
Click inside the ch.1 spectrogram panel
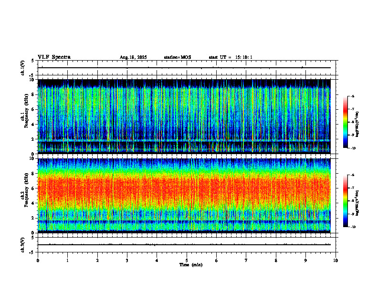[184, 116]
